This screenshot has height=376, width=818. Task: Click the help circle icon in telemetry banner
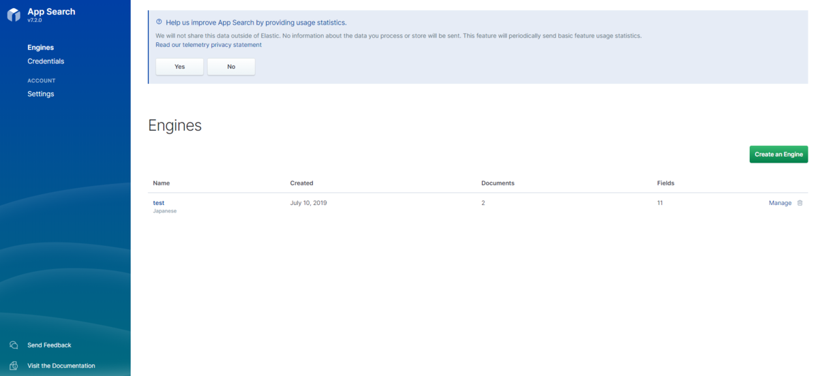(x=159, y=22)
